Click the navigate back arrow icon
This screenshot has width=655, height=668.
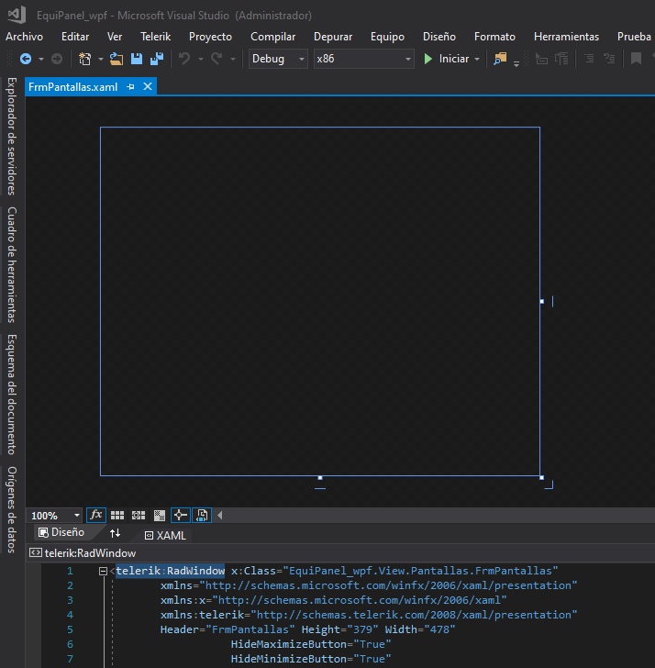[x=25, y=59]
